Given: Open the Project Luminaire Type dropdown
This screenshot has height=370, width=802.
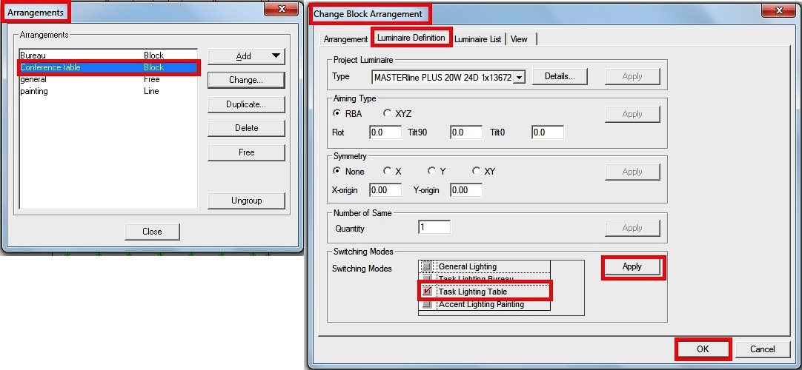Looking at the screenshot, I should 519,77.
